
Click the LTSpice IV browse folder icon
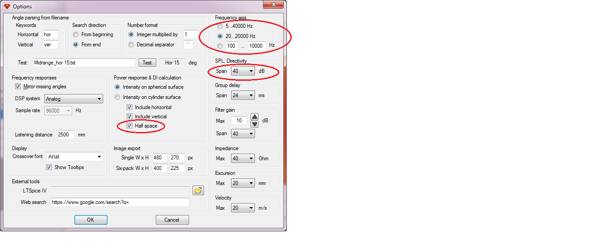point(198,190)
